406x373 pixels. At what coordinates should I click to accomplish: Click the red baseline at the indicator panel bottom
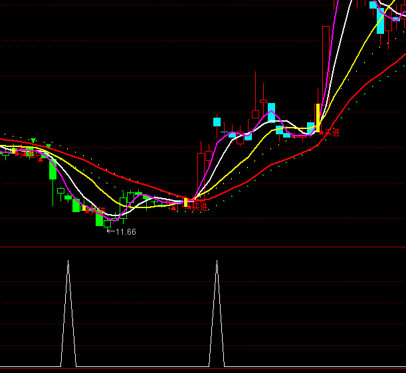coord(203,367)
